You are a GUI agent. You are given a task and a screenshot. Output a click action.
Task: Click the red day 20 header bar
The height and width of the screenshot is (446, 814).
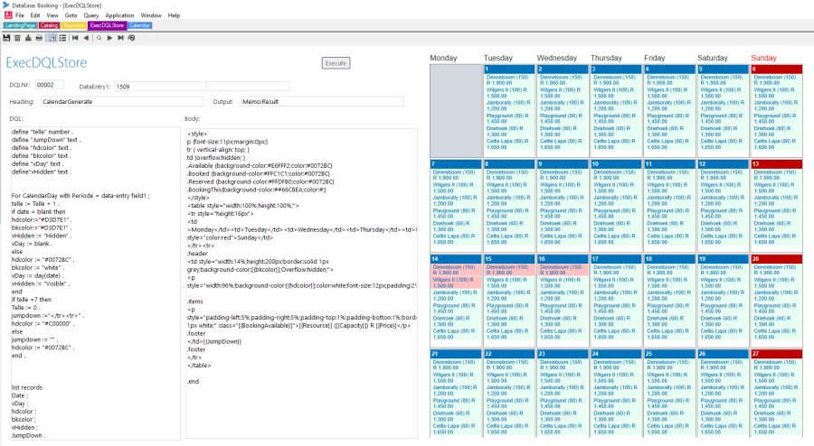[x=777, y=258]
